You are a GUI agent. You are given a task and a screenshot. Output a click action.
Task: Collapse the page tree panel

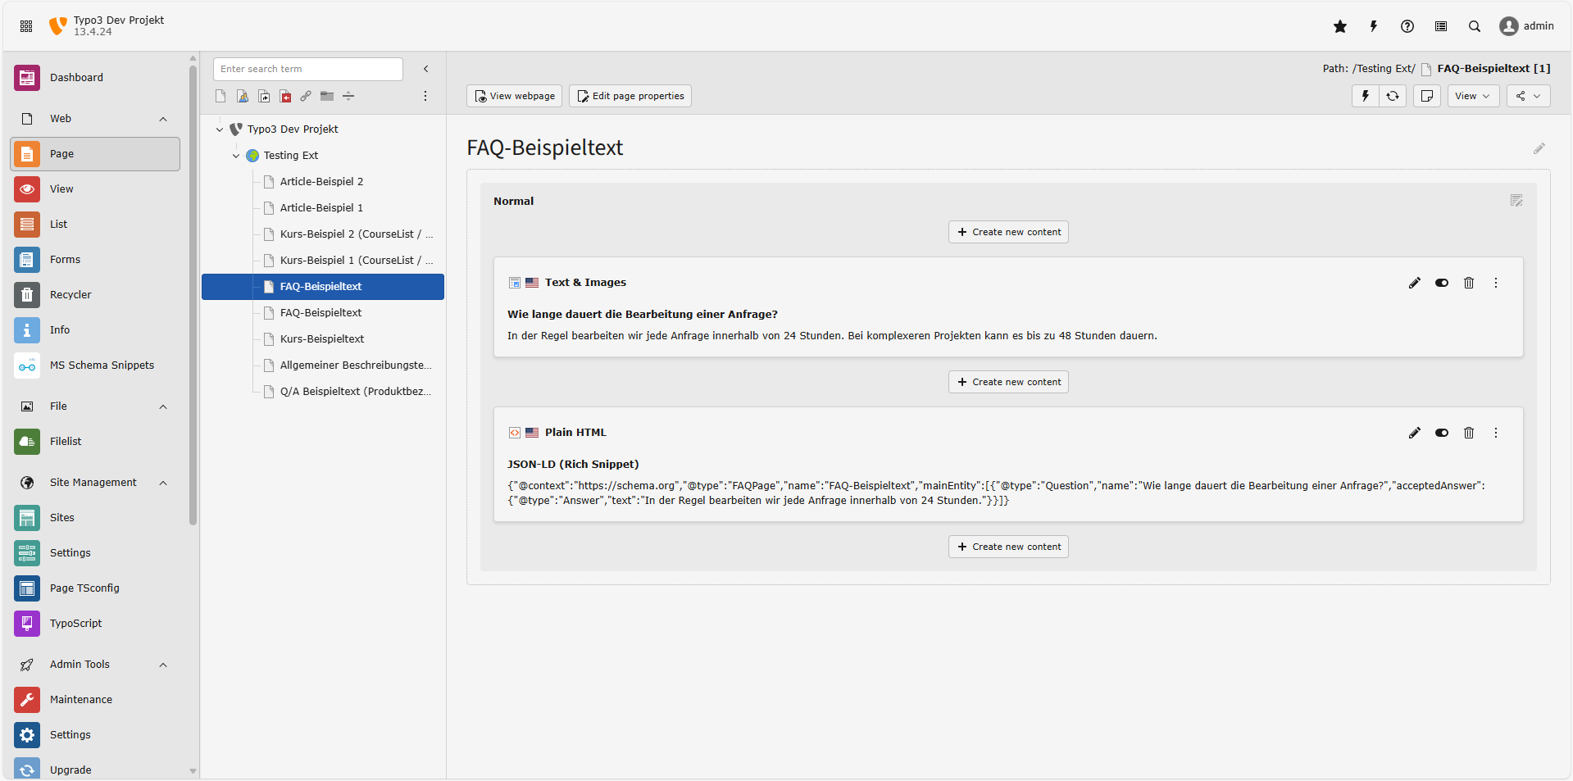pos(425,69)
